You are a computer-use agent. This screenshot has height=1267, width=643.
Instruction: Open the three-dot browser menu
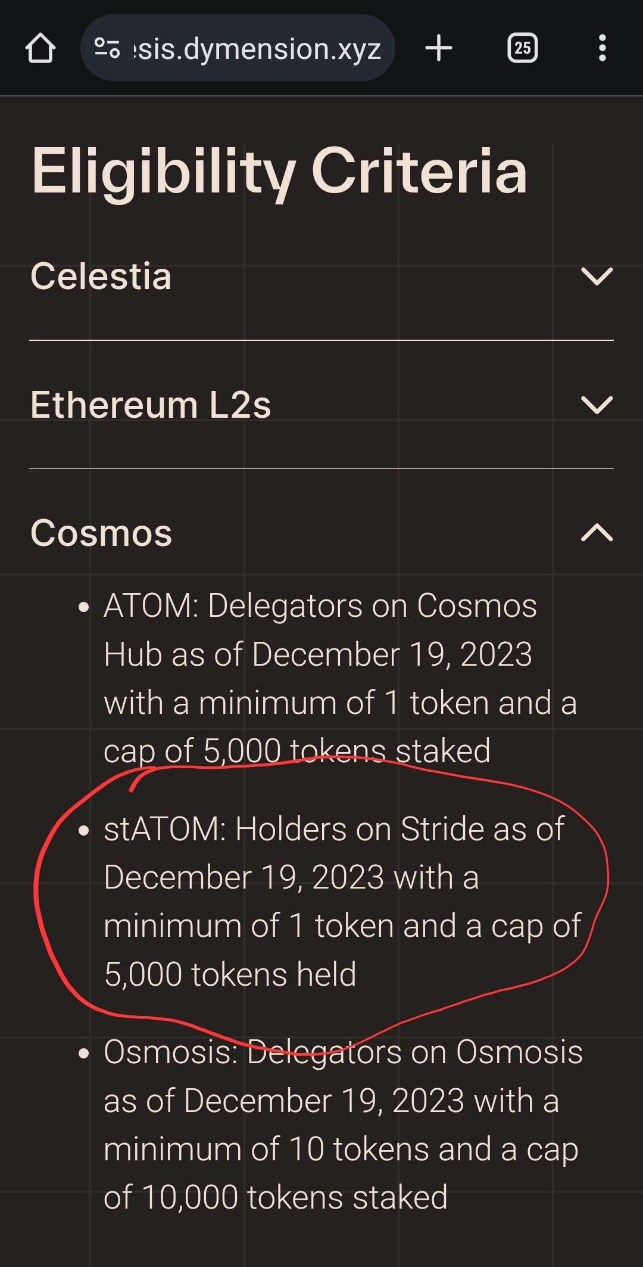tap(603, 48)
